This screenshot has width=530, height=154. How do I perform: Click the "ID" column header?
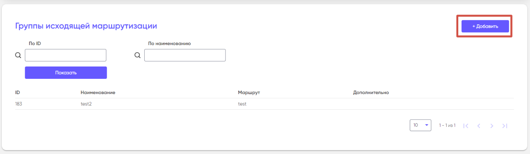click(17, 93)
